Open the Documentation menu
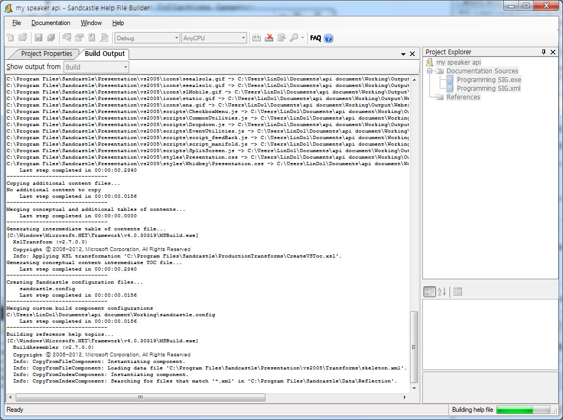Screen dimensions: 563x420 (x=50, y=23)
